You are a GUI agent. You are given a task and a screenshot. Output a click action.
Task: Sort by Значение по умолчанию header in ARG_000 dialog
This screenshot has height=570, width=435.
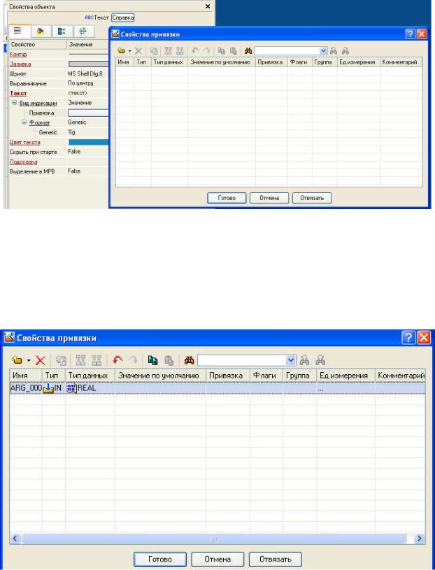pos(160,376)
